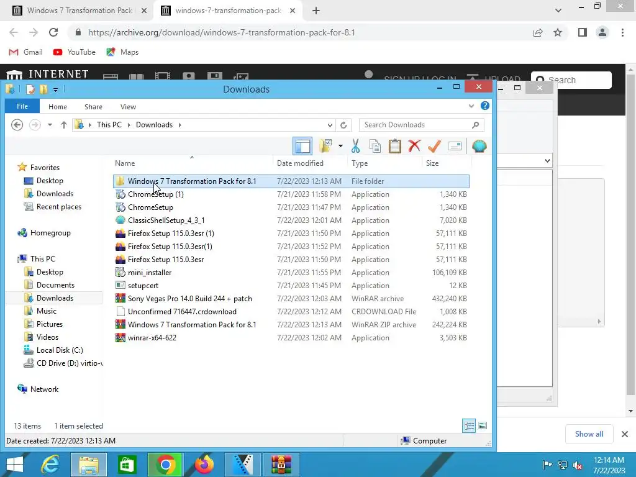The width and height of the screenshot is (636, 477).
Task: Select Downloads under Favorites
Action: (x=55, y=194)
